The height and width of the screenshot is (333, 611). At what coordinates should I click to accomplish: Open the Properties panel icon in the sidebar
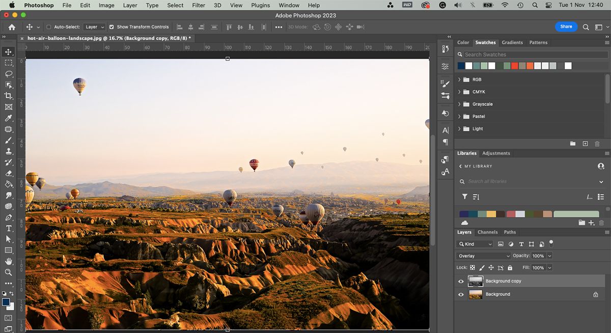point(445,66)
